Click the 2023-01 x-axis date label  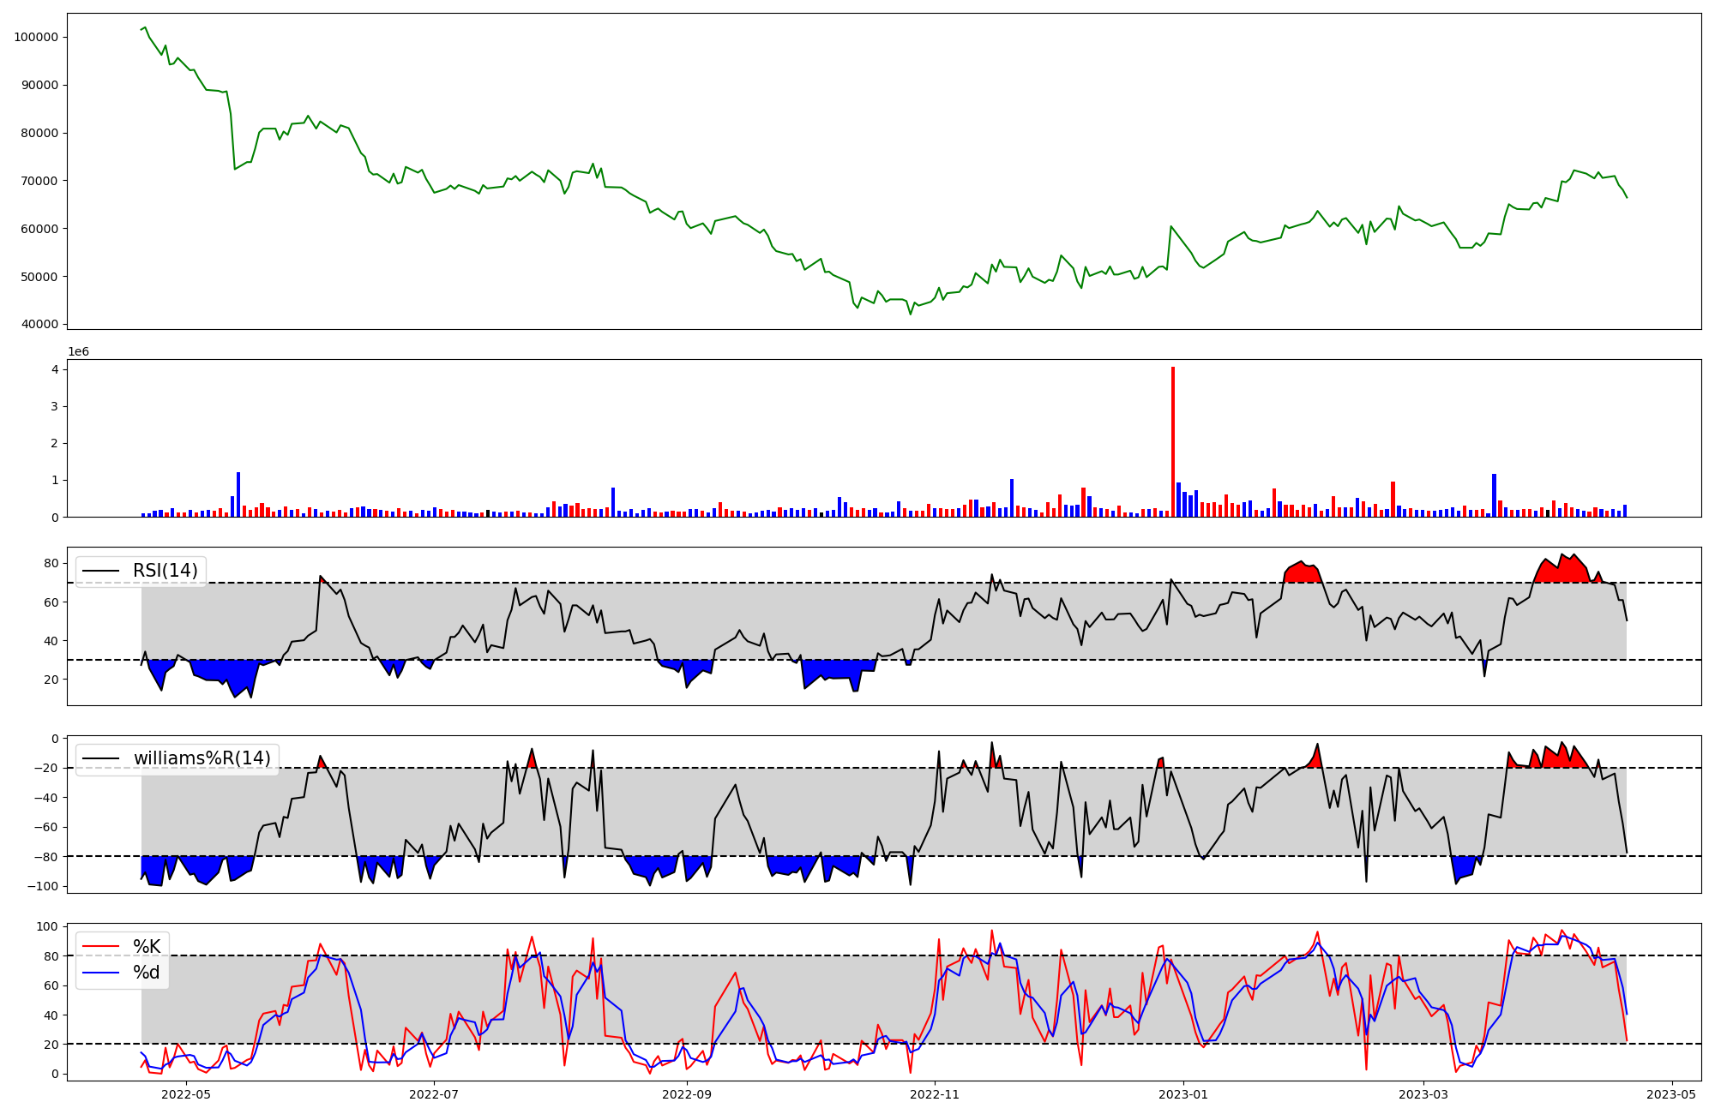point(1183,1094)
